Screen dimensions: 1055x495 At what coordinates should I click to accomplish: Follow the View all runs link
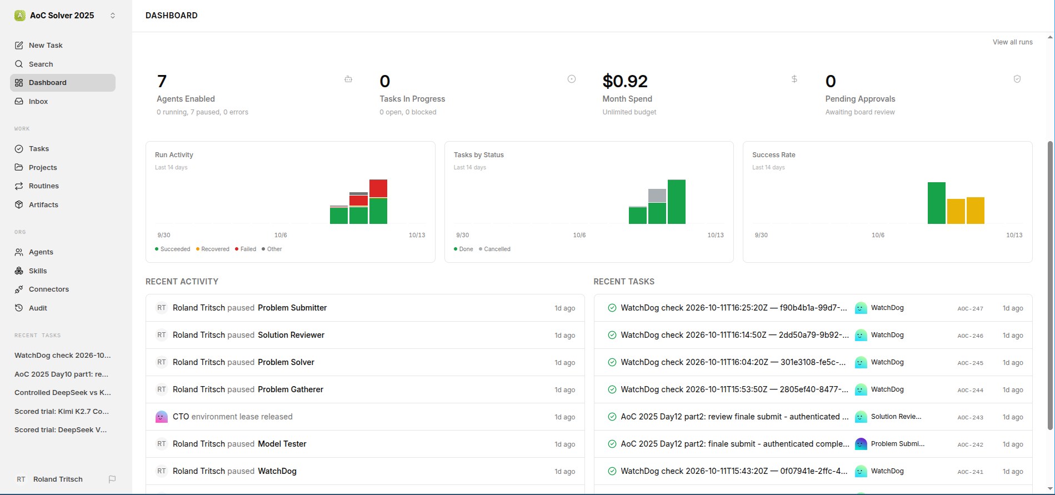coord(1013,42)
